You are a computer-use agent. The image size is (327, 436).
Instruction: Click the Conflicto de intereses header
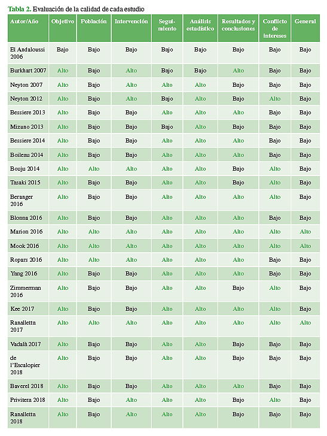coord(275,28)
